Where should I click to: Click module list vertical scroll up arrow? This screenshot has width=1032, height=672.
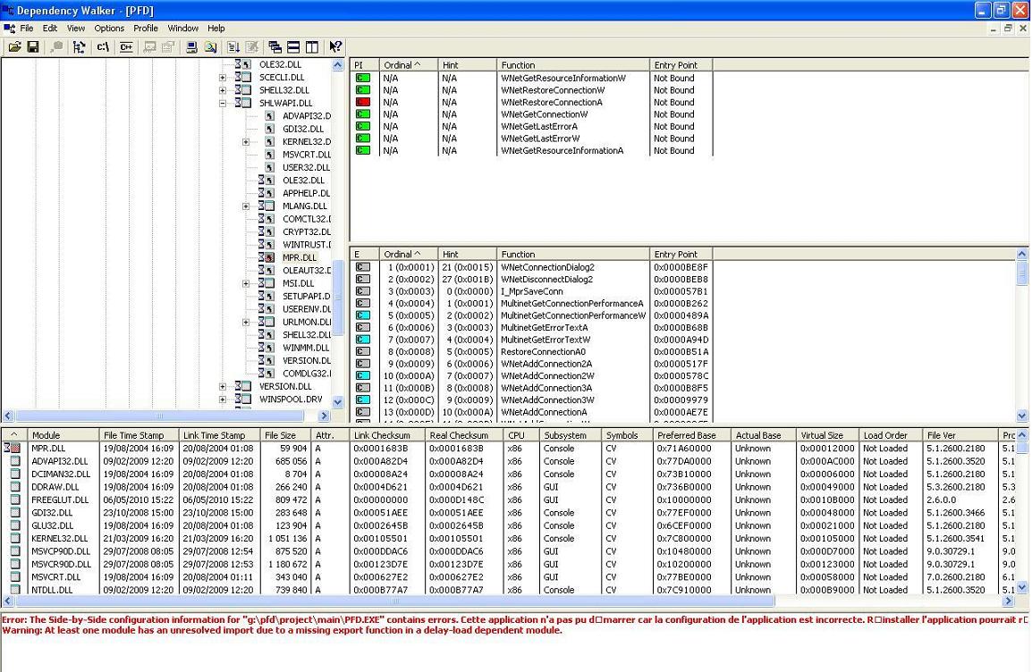[x=1022, y=435]
